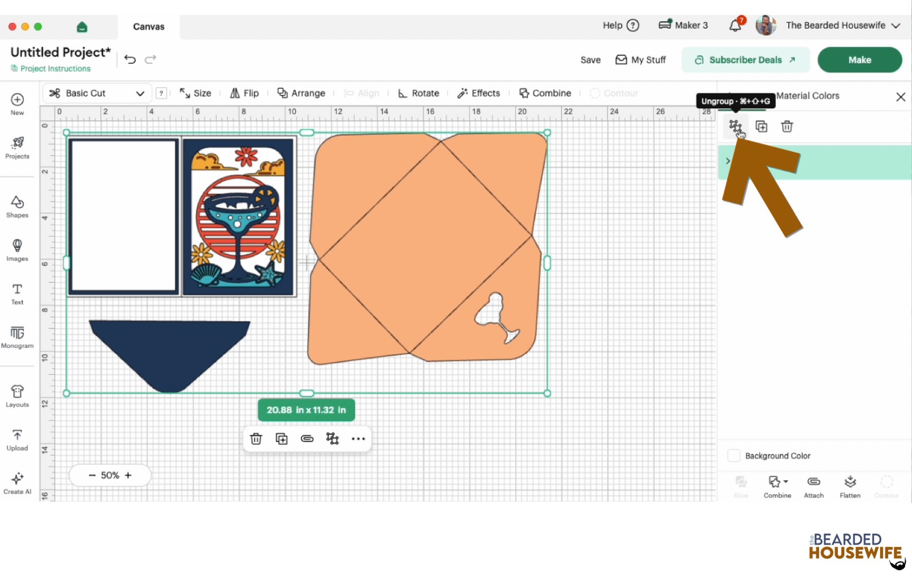Switch to the Canvas tab
This screenshot has height=580, width=912.
coord(149,27)
